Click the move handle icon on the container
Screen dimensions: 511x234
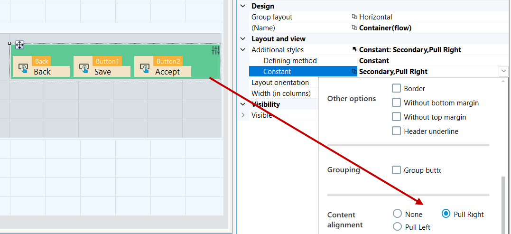coord(20,45)
